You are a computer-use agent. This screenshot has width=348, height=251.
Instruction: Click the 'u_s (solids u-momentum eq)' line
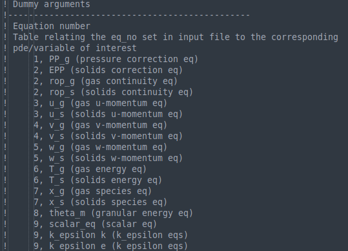pyautogui.click(x=108, y=114)
